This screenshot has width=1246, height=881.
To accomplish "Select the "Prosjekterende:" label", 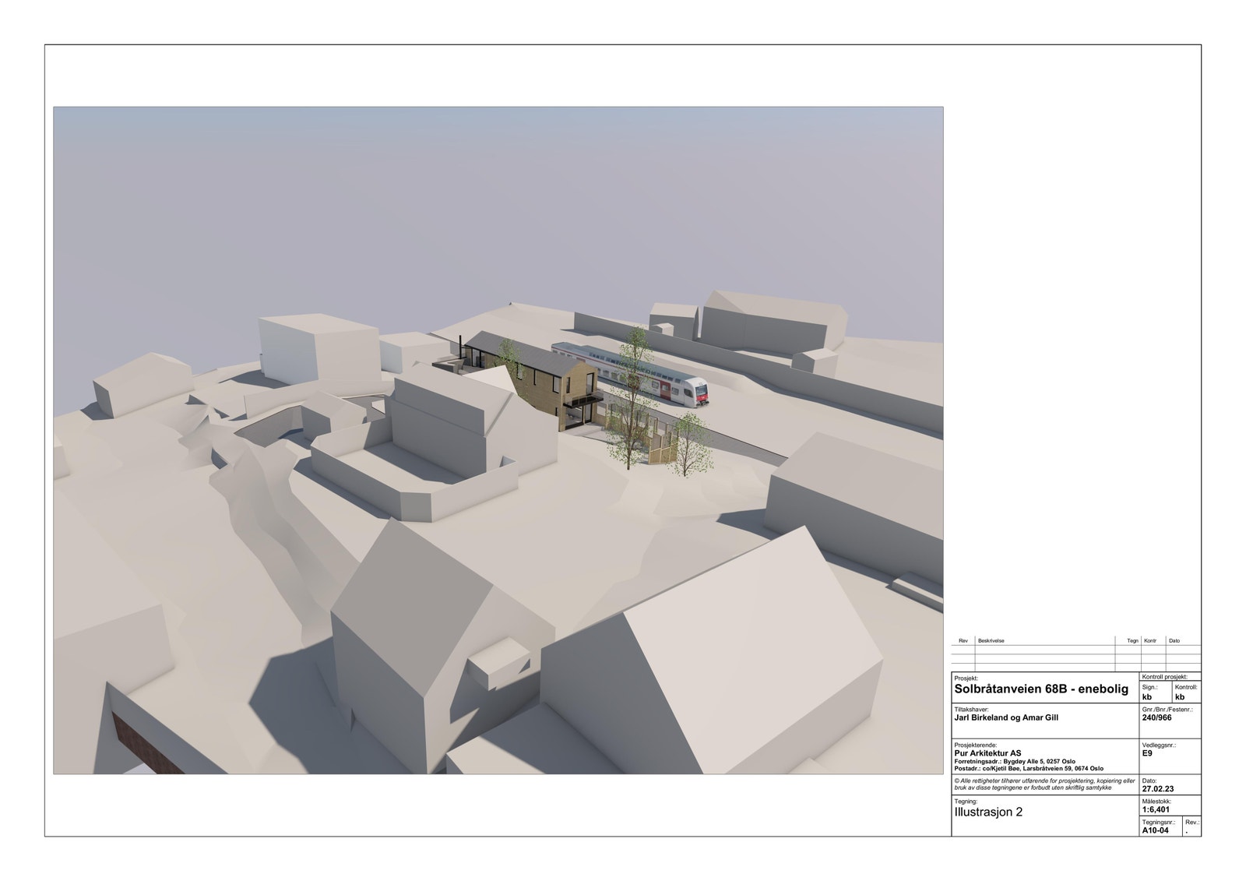I will pos(975,745).
